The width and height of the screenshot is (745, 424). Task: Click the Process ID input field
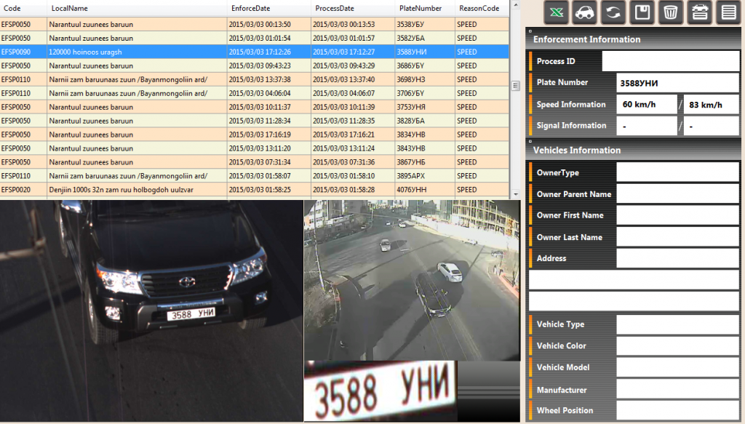[670, 62]
